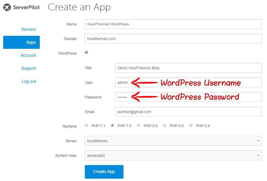Go to the Account page

[28, 55]
